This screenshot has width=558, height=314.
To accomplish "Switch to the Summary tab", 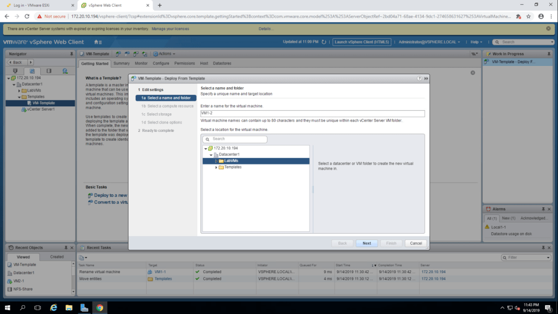I will 122,63.
